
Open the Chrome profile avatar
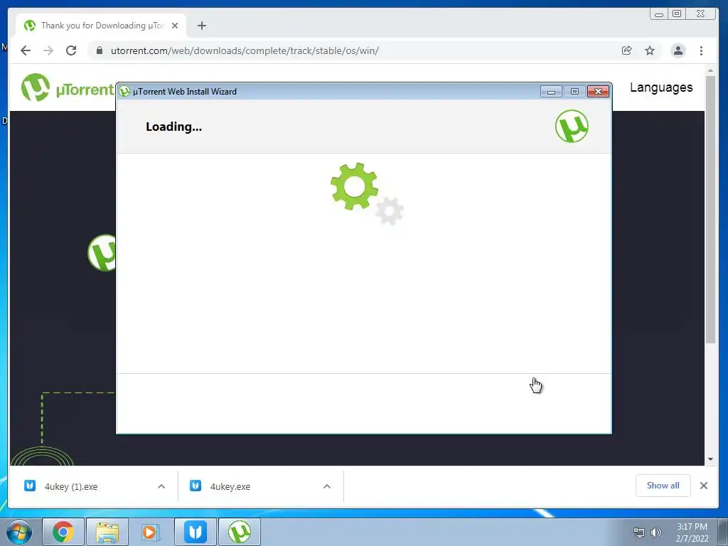(678, 50)
